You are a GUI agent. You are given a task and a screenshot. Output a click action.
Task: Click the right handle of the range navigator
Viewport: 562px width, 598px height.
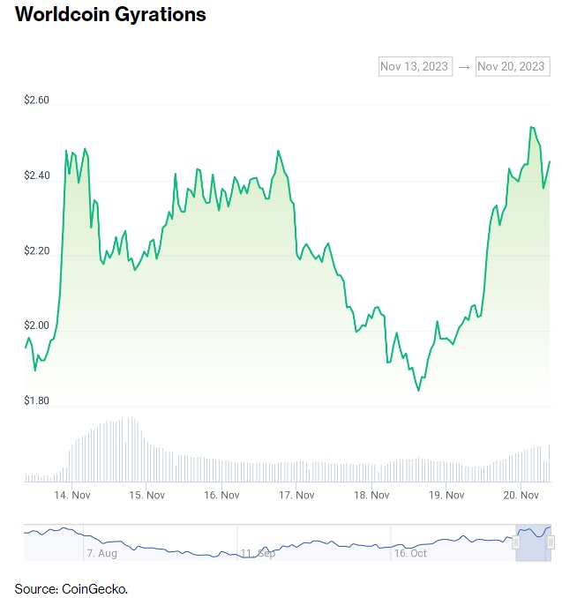(x=551, y=543)
